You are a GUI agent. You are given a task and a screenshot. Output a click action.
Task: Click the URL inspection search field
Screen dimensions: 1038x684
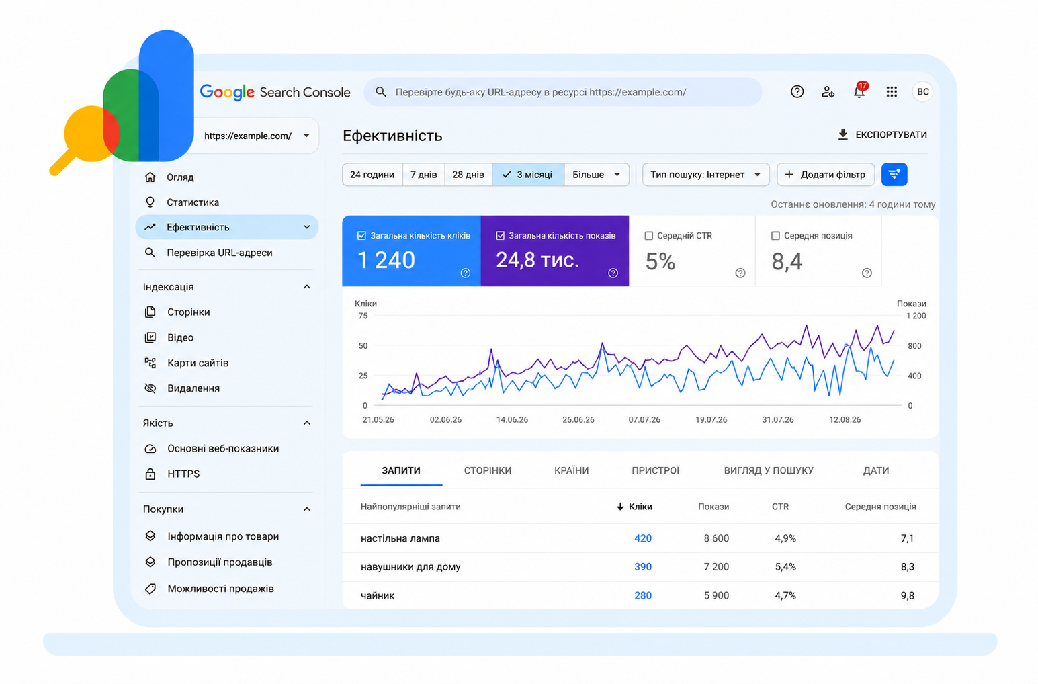[563, 92]
